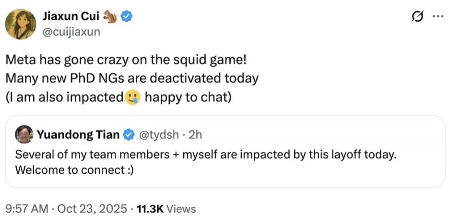Click the 'Many new PhD NGs' sentence
Screen dimensions: 451x223
pos(132,78)
